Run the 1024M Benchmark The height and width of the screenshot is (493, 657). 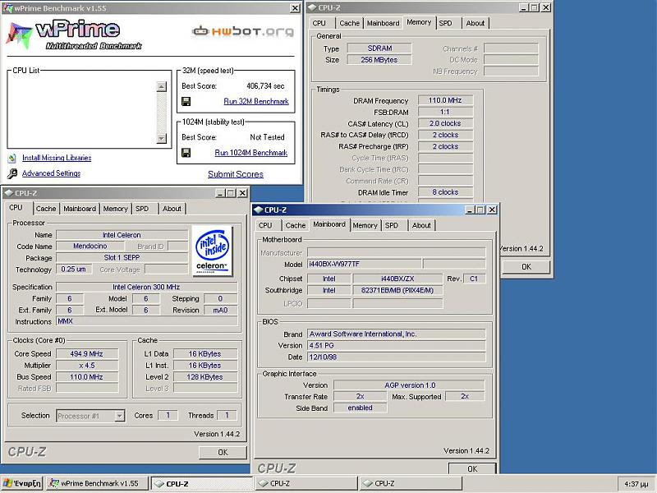click(x=251, y=153)
